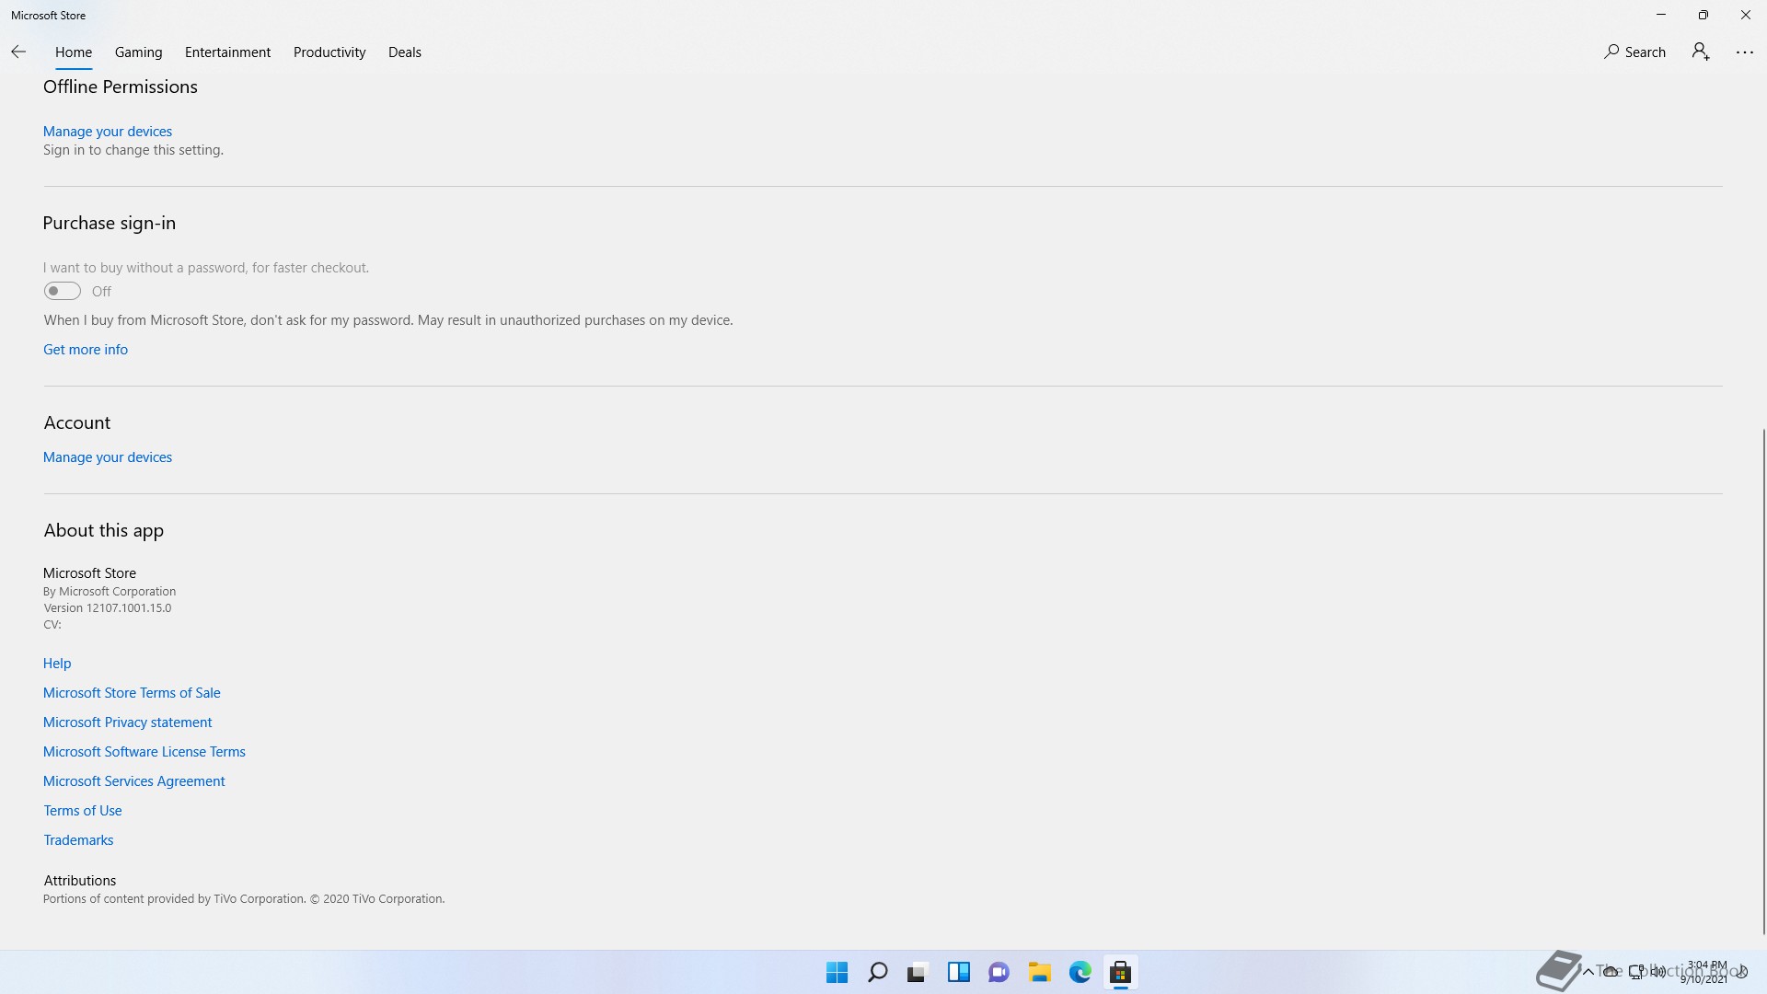Open the Help link
The height and width of the screenshot is (994, 1767).
57,664
